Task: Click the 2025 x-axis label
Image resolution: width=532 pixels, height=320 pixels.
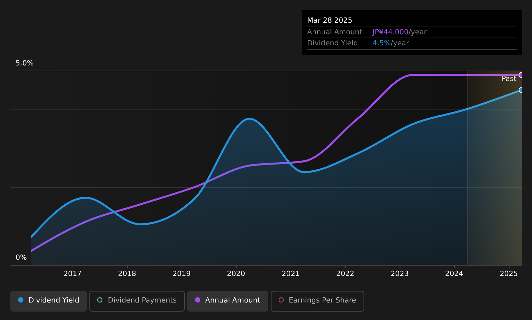Action: [x=509, y=274]
